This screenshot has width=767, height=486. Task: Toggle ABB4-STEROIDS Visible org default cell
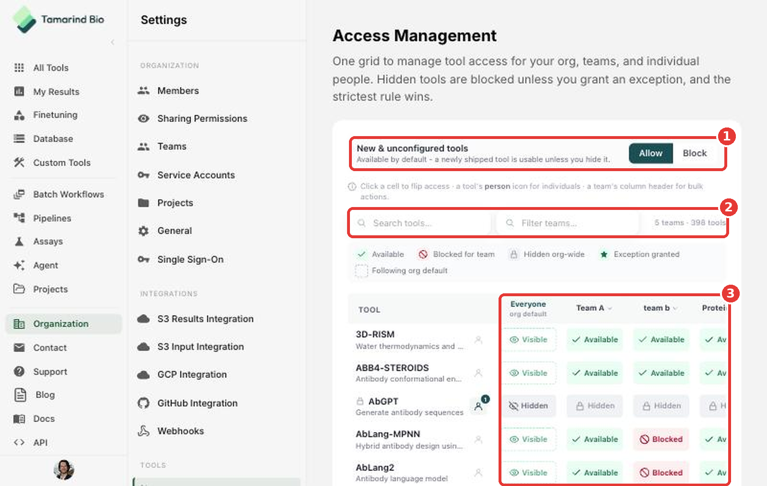pos(529,373)
